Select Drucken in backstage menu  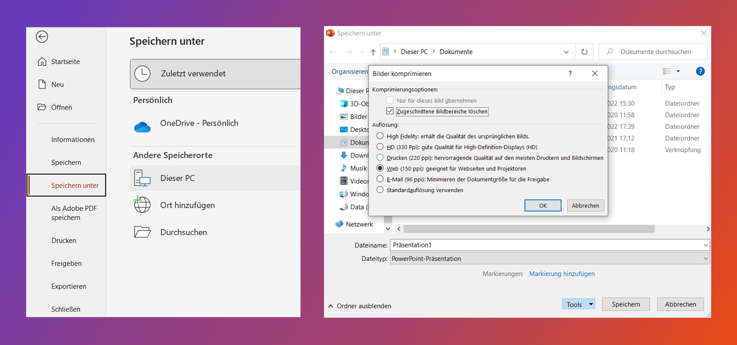64,241
